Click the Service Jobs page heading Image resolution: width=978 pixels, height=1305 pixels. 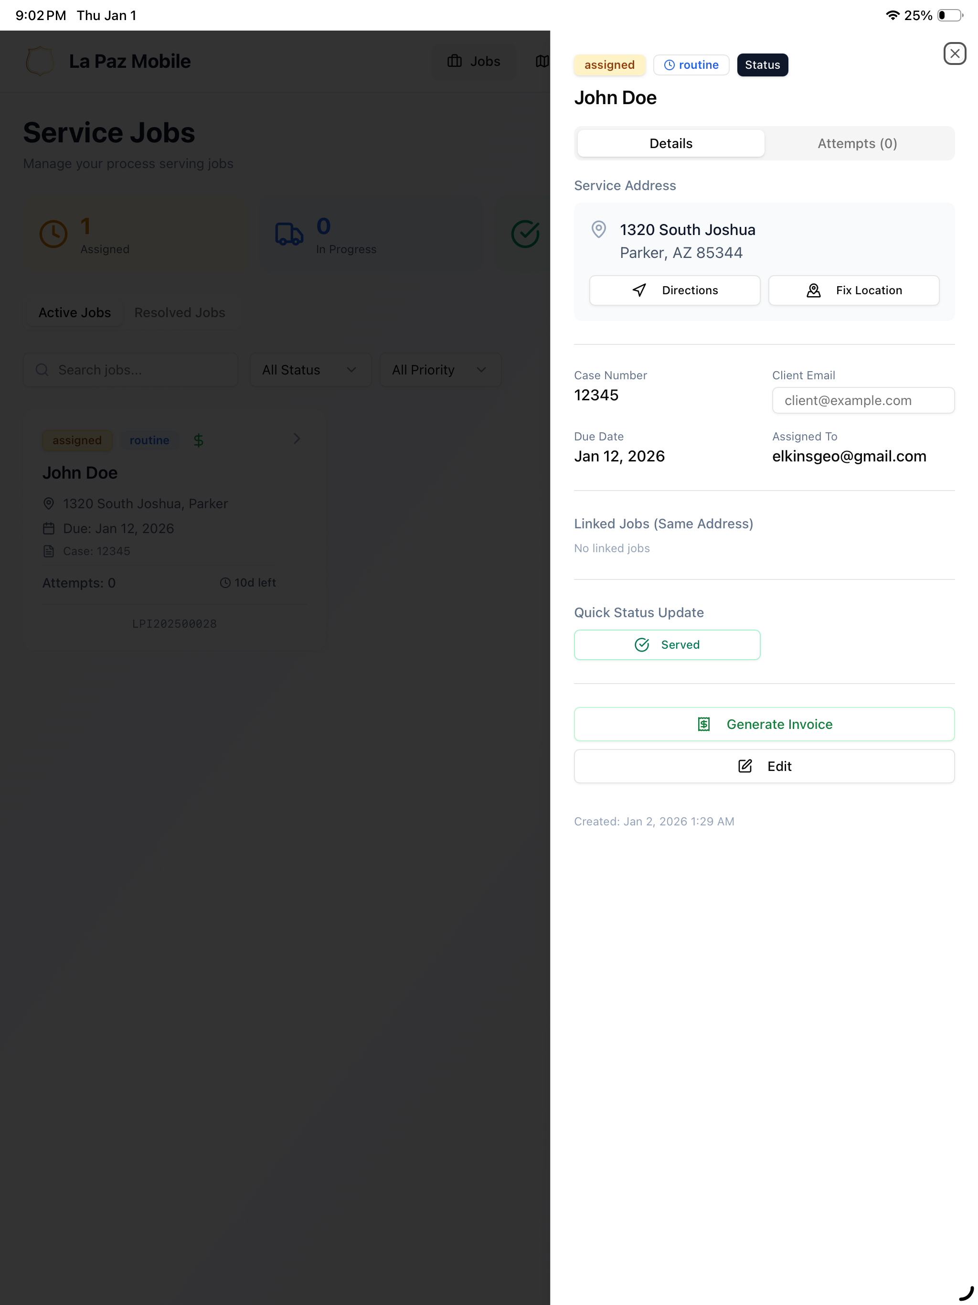[x=109, y=133]
